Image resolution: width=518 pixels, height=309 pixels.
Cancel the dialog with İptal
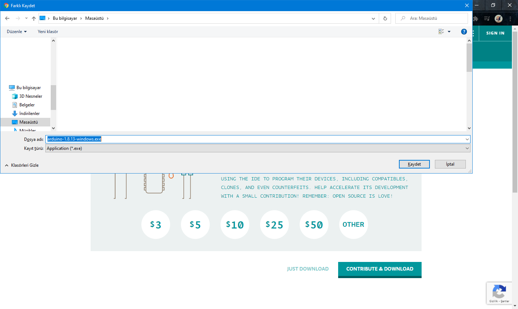pos(450,164)
